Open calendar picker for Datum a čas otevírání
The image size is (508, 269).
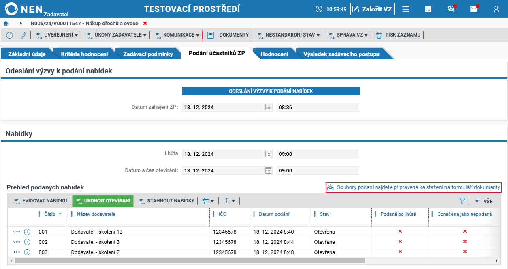(x=268, y=170)
